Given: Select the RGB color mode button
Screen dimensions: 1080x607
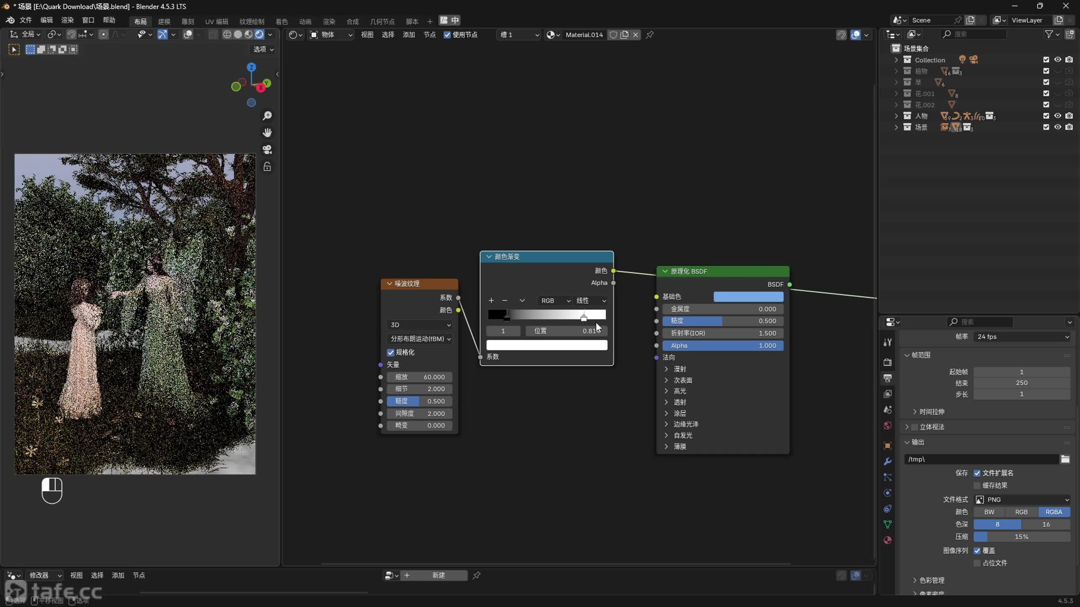Looking at the screenshot, I should [1021, 512].
